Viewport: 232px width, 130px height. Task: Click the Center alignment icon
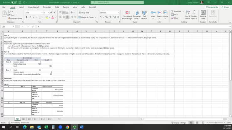pos(64,17)
